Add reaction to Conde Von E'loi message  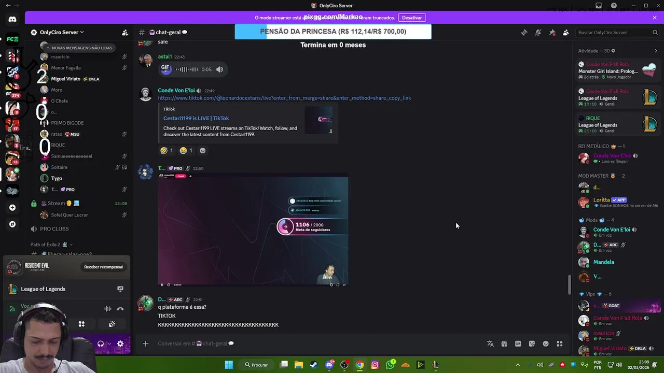point(202,151)
